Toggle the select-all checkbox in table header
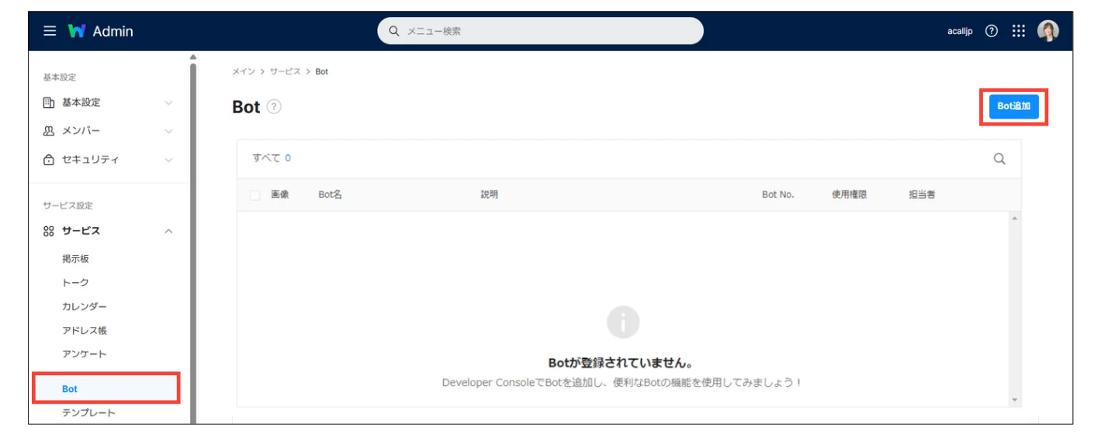The width and height of the screenshot is (1101, 434). (x=254, y=195)
